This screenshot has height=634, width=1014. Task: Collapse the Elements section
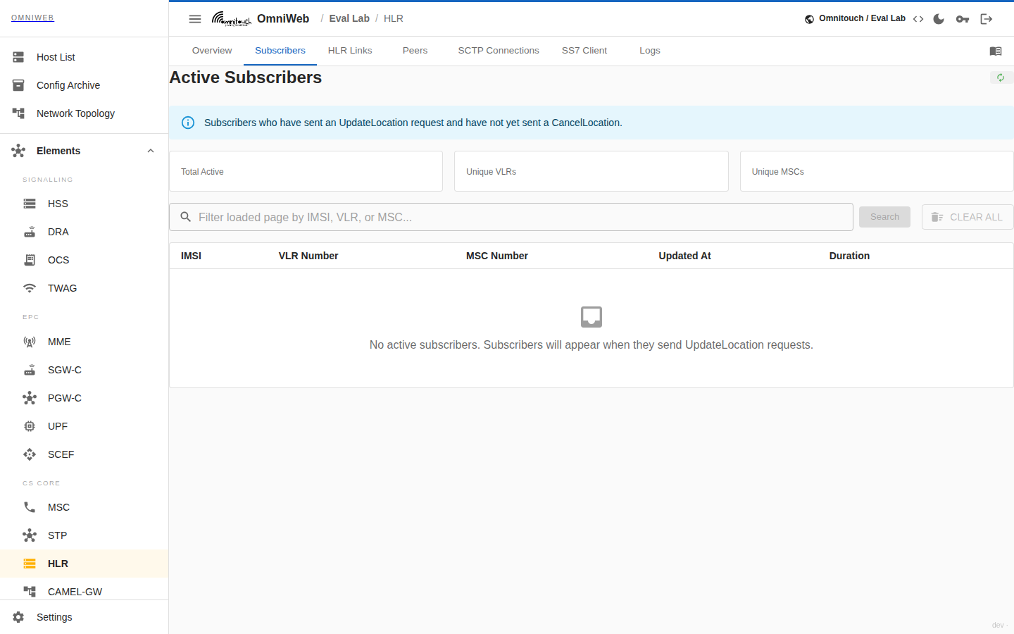151,151
